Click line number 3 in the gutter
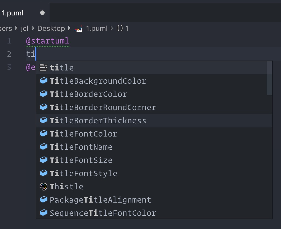 pyautogui.click(x=9, y=67)
